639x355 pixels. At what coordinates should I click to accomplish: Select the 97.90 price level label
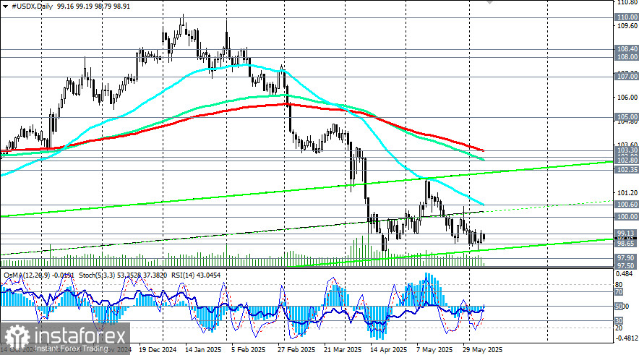(x=627, y=258)
